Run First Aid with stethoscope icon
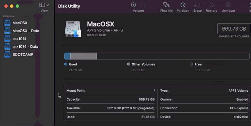This screenshot has width=251, height=126. 166,5
